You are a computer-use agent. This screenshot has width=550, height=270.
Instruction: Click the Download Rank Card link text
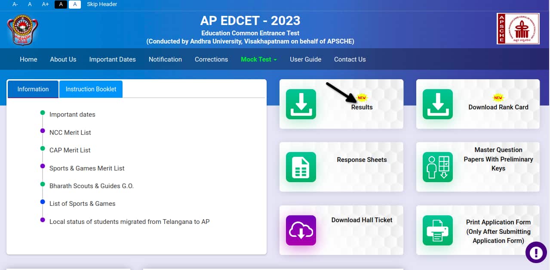(x=498, y=107)
